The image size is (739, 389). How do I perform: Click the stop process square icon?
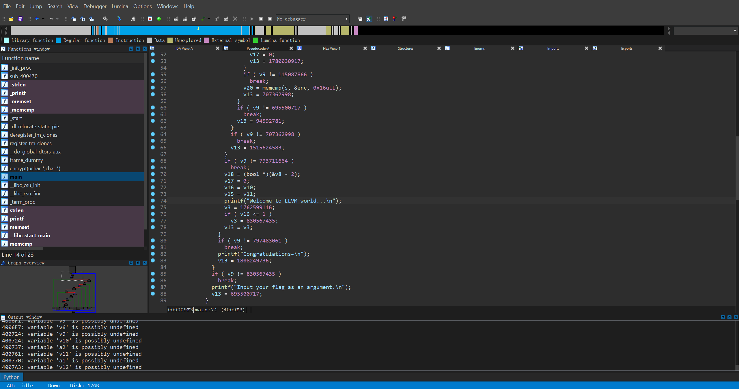tap(270, 19)
